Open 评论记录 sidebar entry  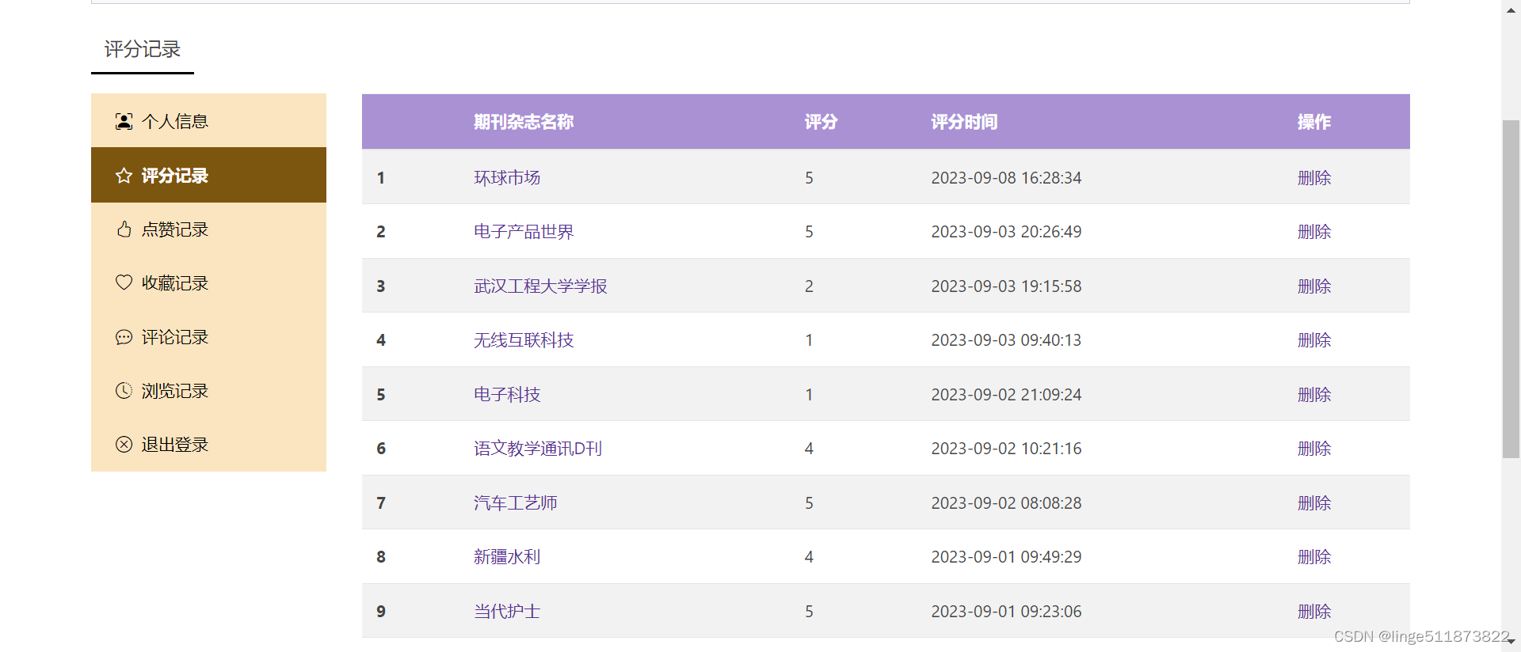[208, 337]
